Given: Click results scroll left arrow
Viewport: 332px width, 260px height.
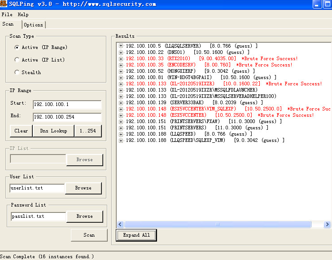Looking at the screenshot, I should click(121, 225).
